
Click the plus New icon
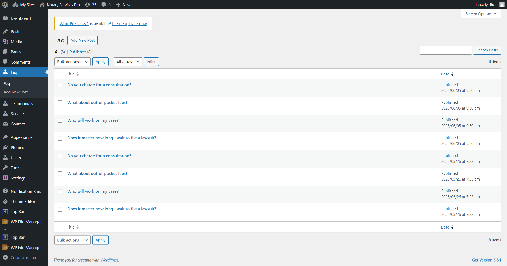coord(118,5)
